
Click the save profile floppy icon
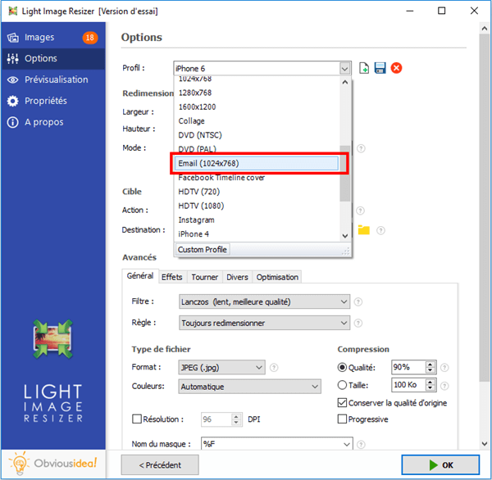pyautogui.click(x=380, y=68)
